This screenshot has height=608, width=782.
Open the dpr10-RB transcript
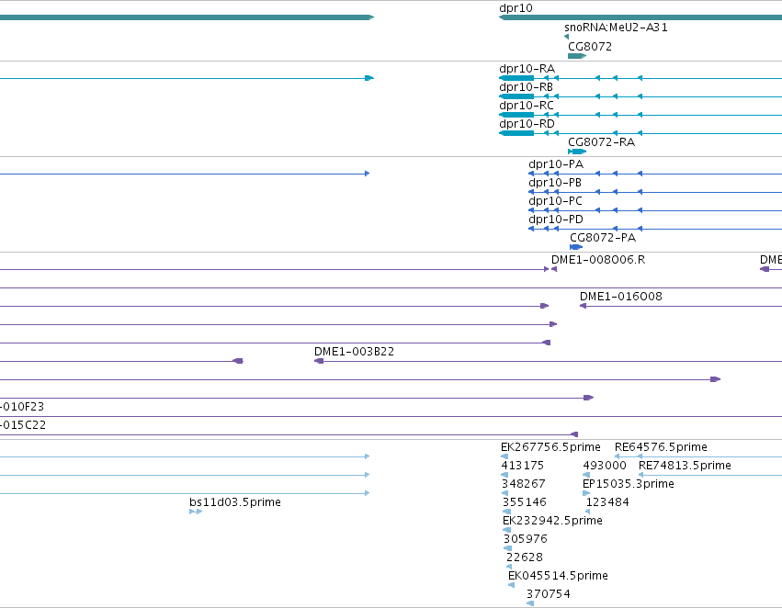(x=527, y=86)
